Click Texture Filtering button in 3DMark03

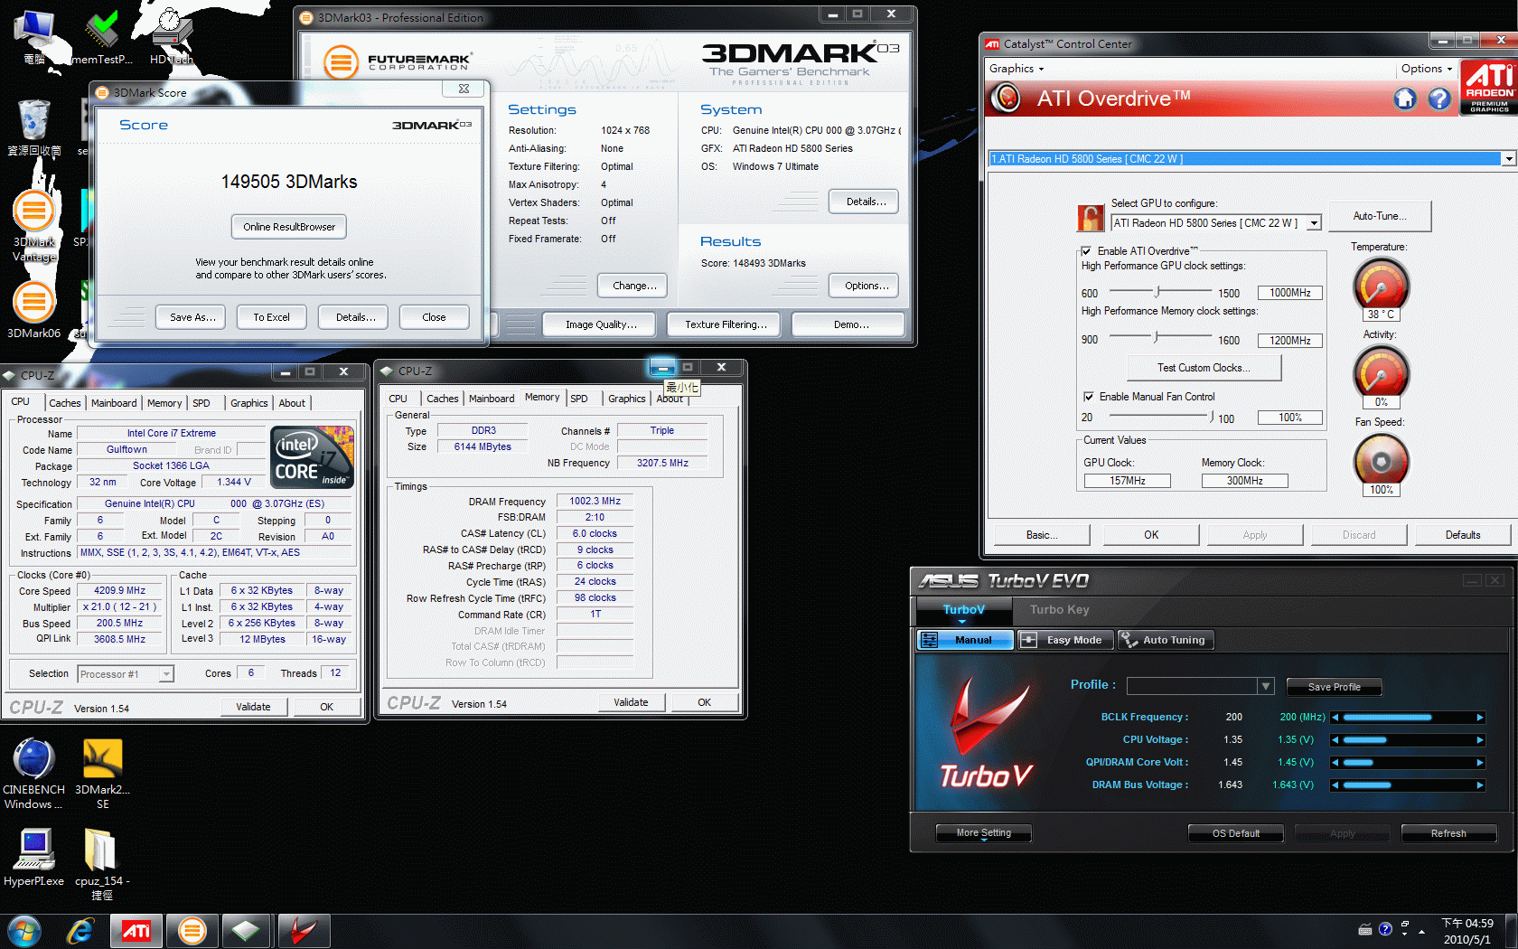pyautogui.click(x=726, y=324)
